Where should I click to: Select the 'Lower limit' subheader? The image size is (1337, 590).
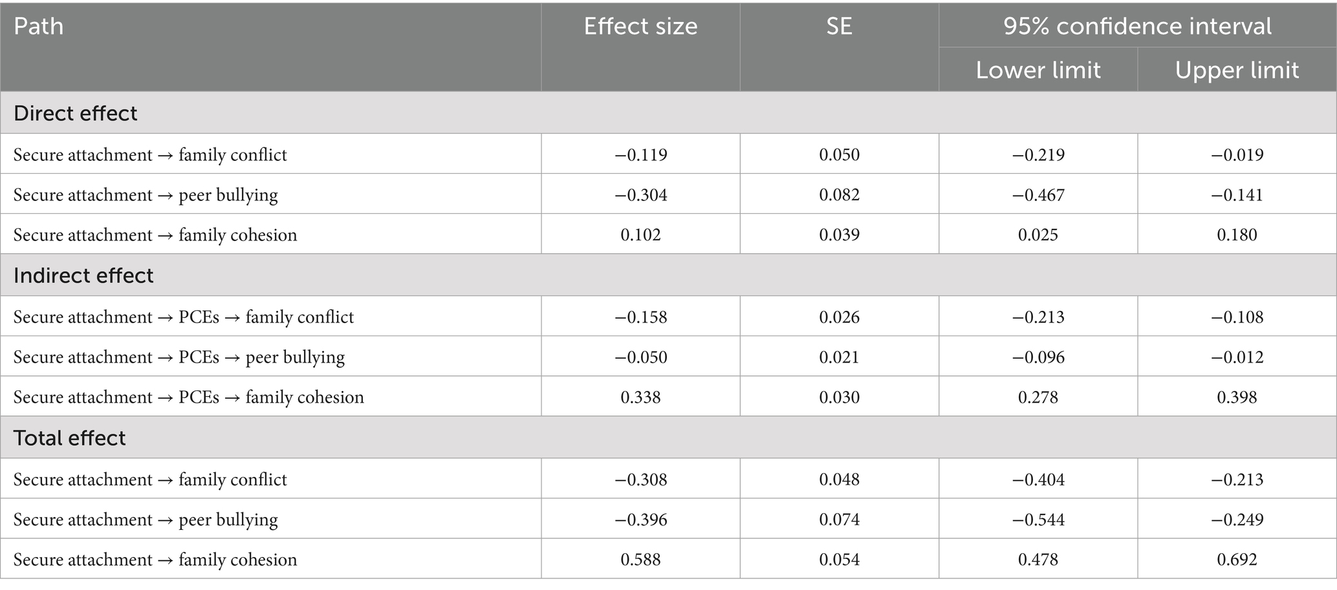tap(1038, 70)
